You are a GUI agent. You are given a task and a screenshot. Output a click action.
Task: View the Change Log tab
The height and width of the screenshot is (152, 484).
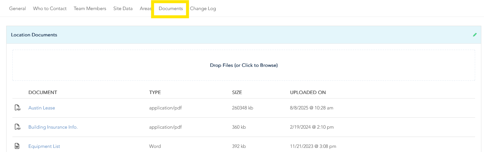203,9
